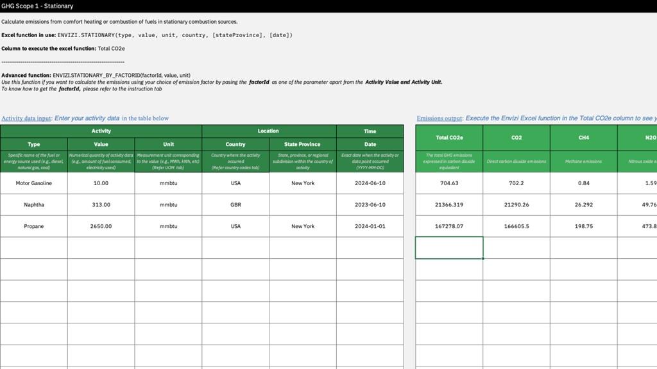Viewport: 657px width, 369px height.
Task: Select the CH4 value 0.84
Action: (584, 183)
